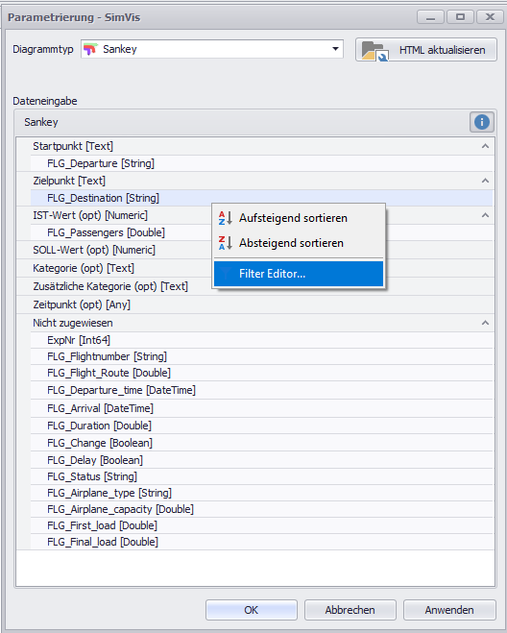Viewport: 507px width, 633px height.
Task: Click the Zielpunkt [Text] group header
Action: [x=255, y=181]
